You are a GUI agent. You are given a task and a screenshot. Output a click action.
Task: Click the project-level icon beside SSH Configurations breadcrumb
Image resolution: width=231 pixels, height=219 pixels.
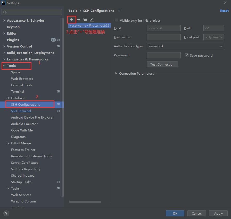click(119, 11)
